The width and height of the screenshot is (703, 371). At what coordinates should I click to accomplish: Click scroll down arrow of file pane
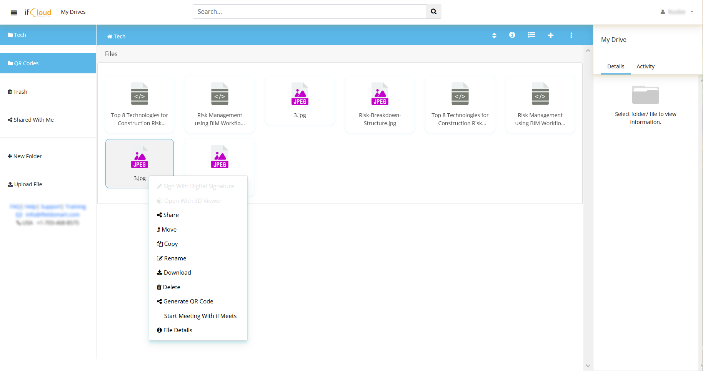[x=588, y=366]
